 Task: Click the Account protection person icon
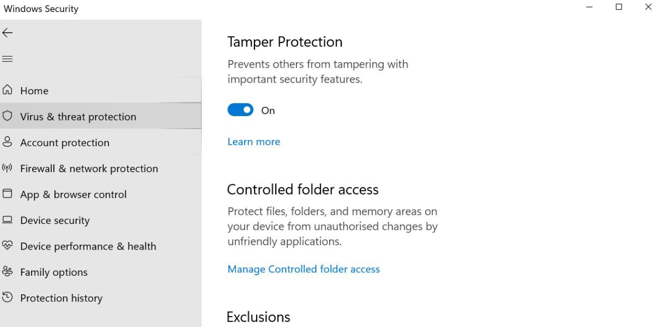8,142
